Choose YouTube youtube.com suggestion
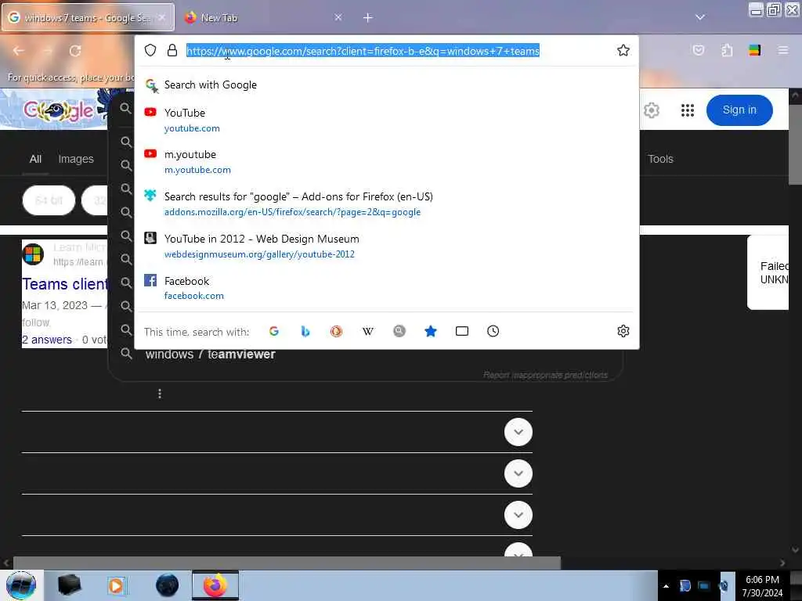Screen dimensions: 802x601 click(x=387, y=120)
